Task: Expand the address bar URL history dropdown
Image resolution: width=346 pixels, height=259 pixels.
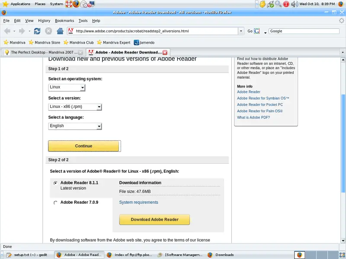Action: click(x=241, y=31)
